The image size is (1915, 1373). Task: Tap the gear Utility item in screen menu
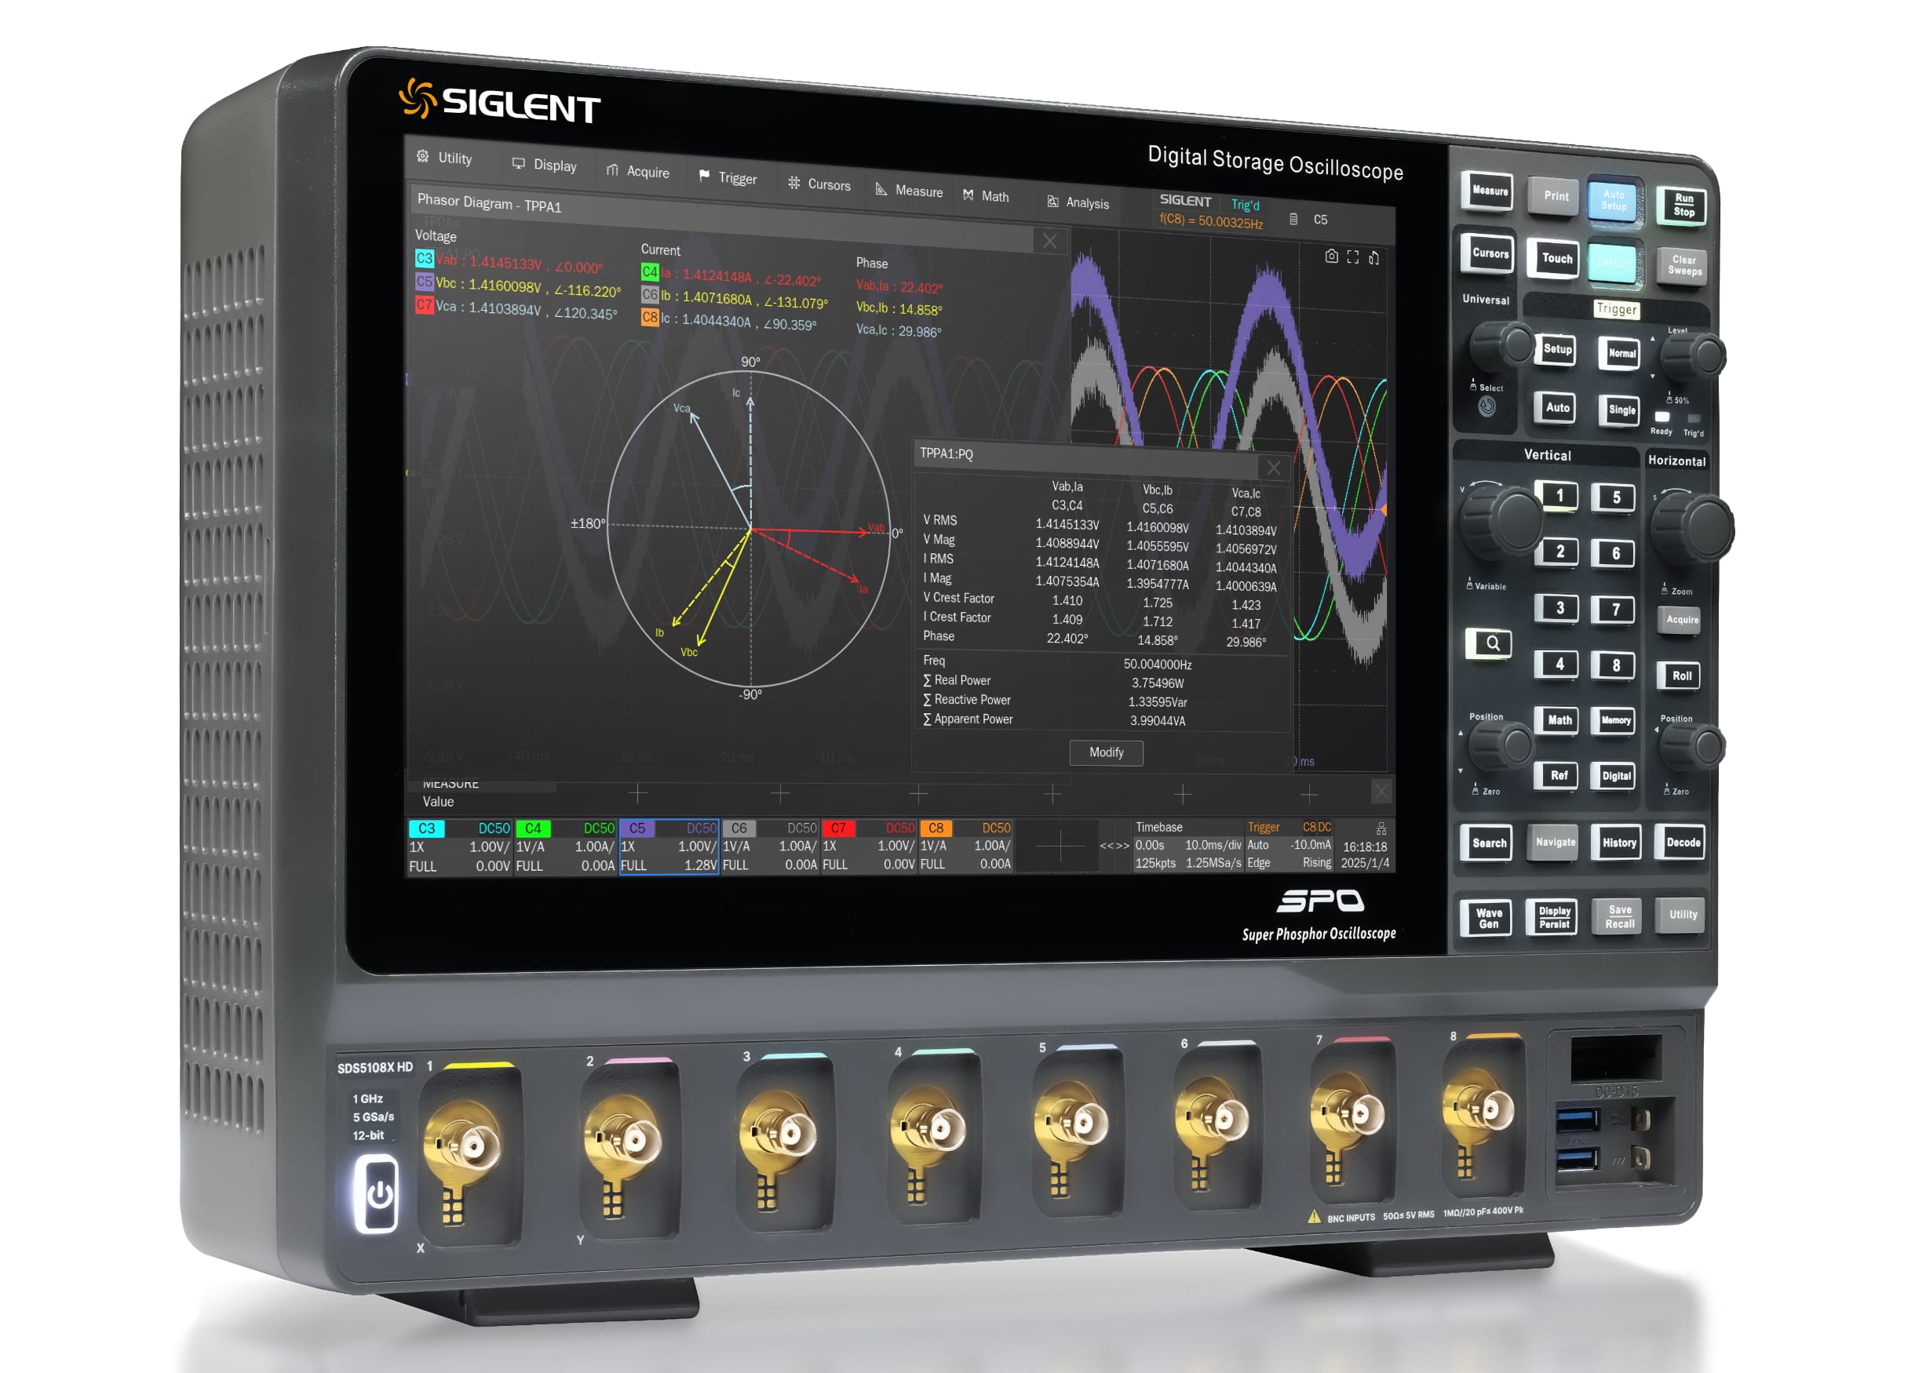(x=444, y=158)
